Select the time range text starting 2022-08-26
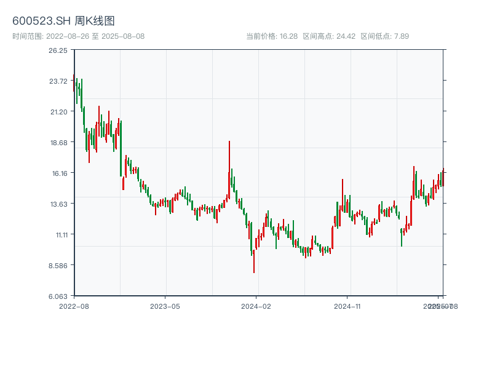Screen dimensions: 492x369 tap(78, 36)
